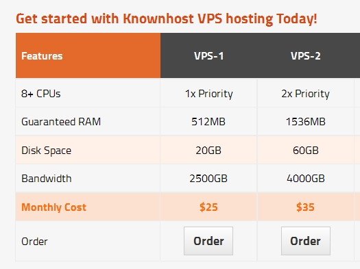Click the 4000GB bandwidth value
This screenshot has height=269, width=360.
pyautogui.click(x=305, y=179)
